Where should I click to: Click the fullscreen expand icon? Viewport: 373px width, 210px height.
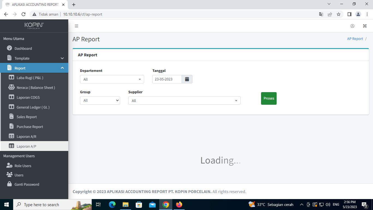click(x=365, y=26)
